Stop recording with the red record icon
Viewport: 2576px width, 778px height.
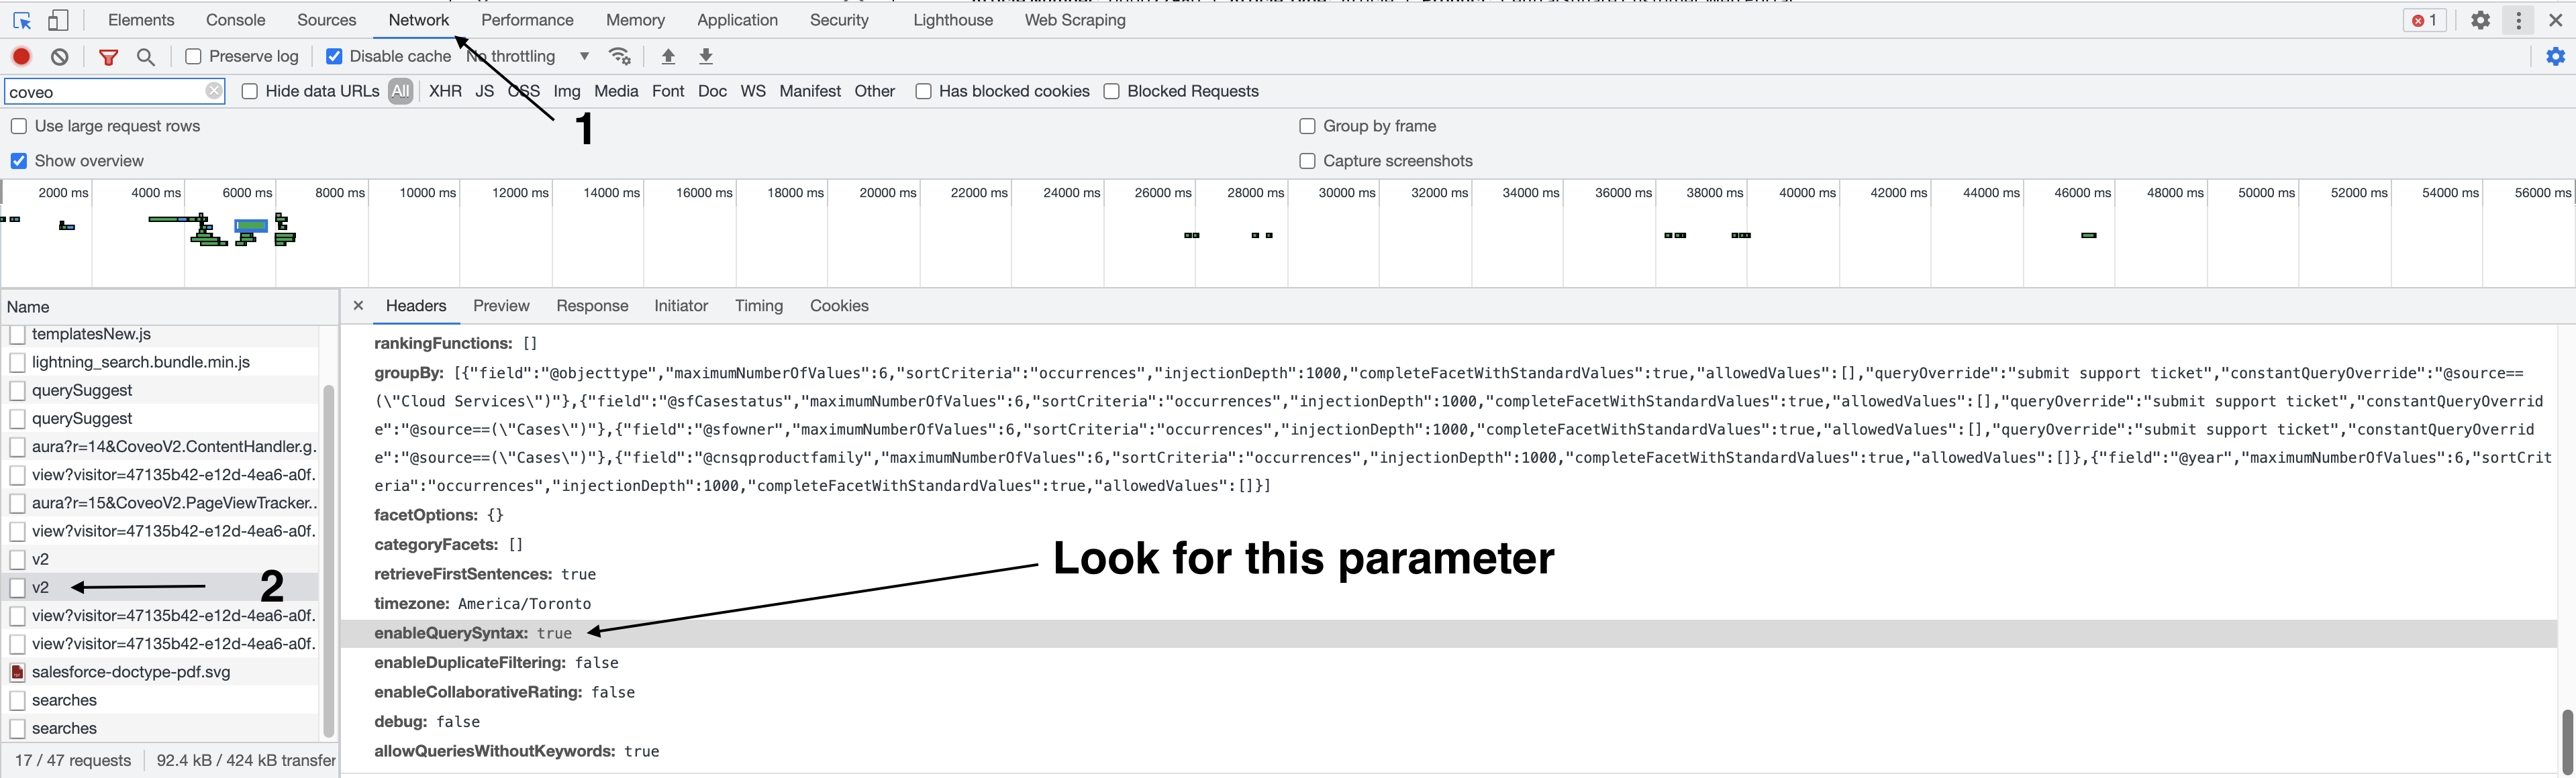20,56
